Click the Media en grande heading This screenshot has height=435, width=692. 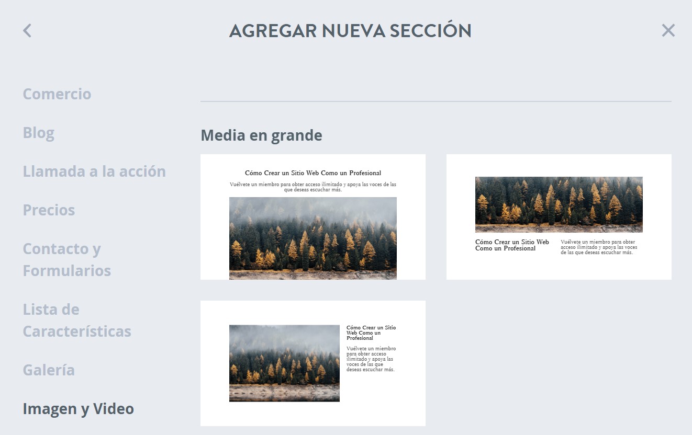(261, 135)
